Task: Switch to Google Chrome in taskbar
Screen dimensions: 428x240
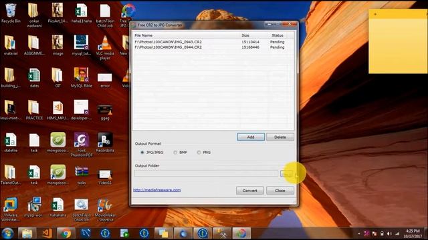Action: pos(66,234)
